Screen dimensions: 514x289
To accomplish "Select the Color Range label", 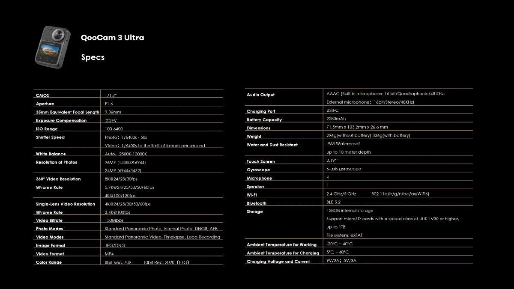I will [49, 262].
